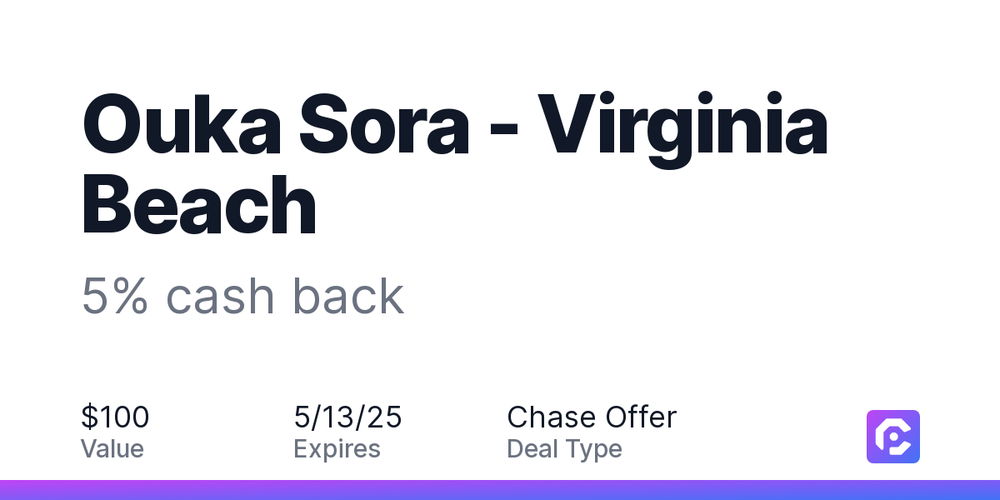
Task: Click the "Value" label
Action: 112,449
